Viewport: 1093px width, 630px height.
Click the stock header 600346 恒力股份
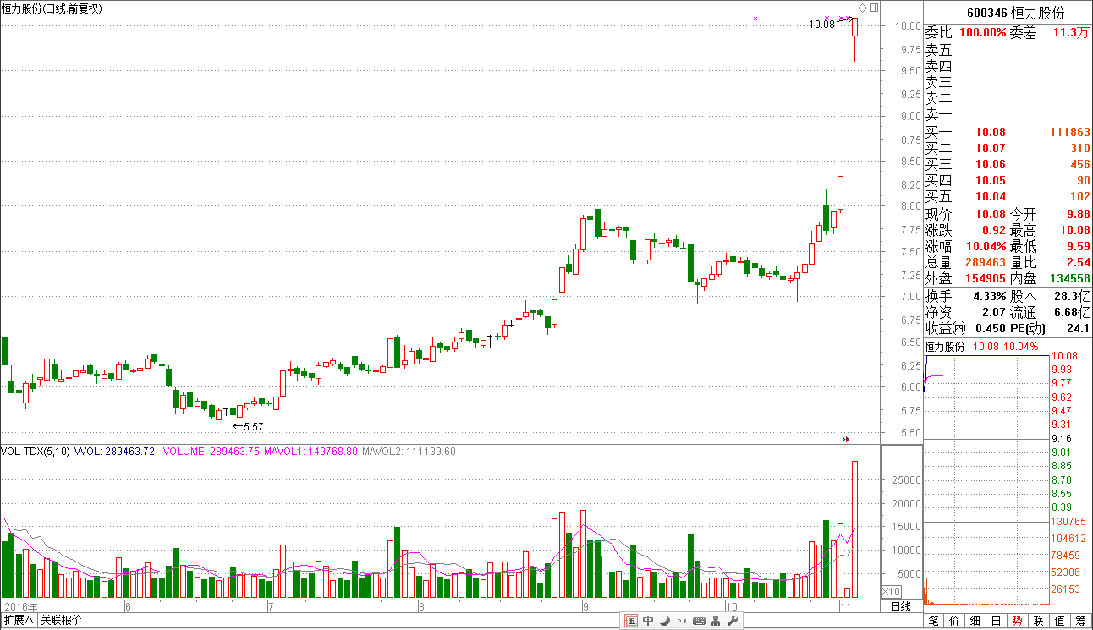pyautogui.click(x=1015, y=14)
